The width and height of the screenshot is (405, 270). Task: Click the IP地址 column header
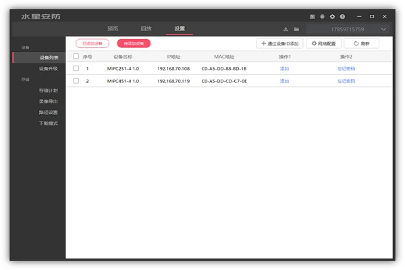[173, 57]
